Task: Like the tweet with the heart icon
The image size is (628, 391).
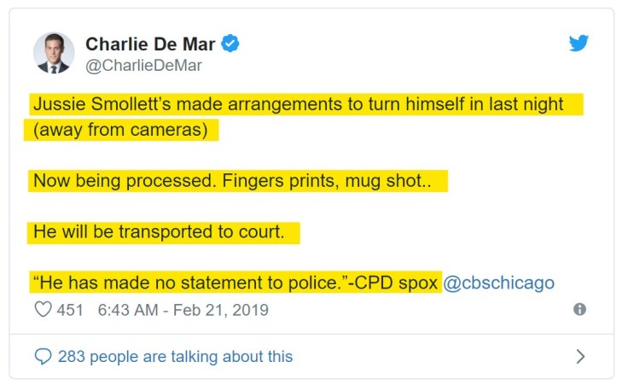Action: [42, 309]
